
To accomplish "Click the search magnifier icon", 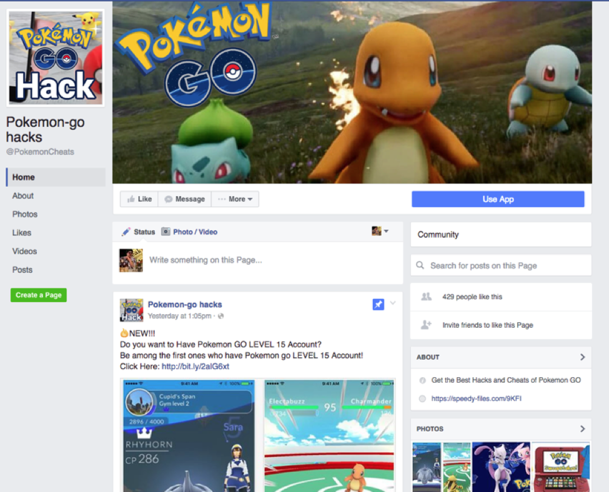I will 420,265.
